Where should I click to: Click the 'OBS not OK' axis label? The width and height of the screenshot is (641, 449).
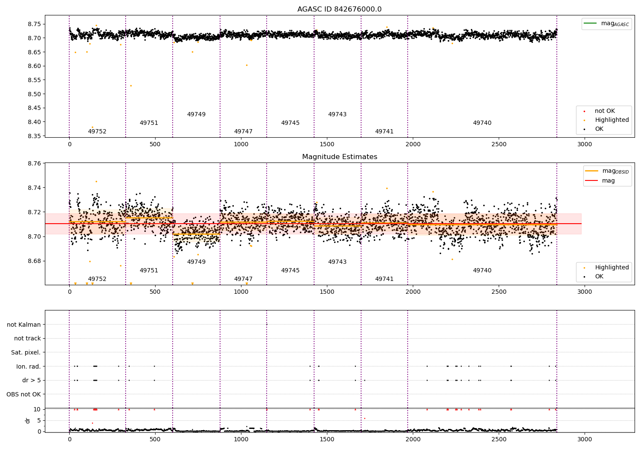(24, 394)
